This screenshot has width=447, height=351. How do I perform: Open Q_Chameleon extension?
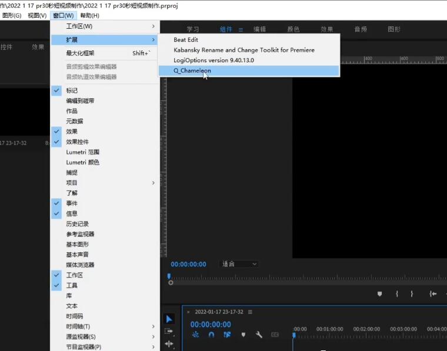pyautogui.click(x=249, y=70)
